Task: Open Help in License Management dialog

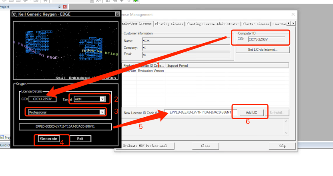Action: [x=282, y=146]
